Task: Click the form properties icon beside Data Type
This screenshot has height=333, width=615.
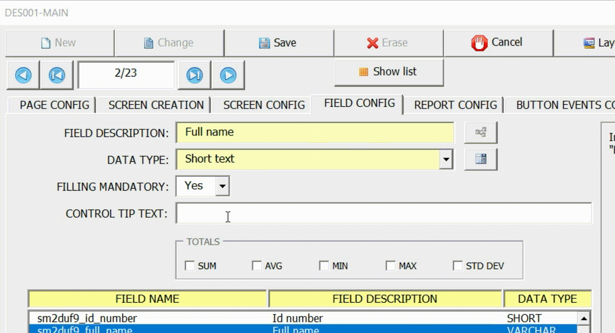Action: (x=480, y=159)
